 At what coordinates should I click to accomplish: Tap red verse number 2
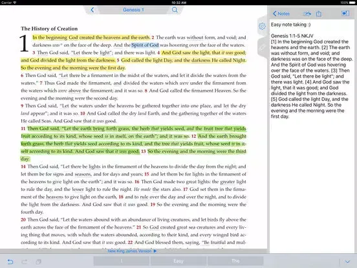click(153, 38)
